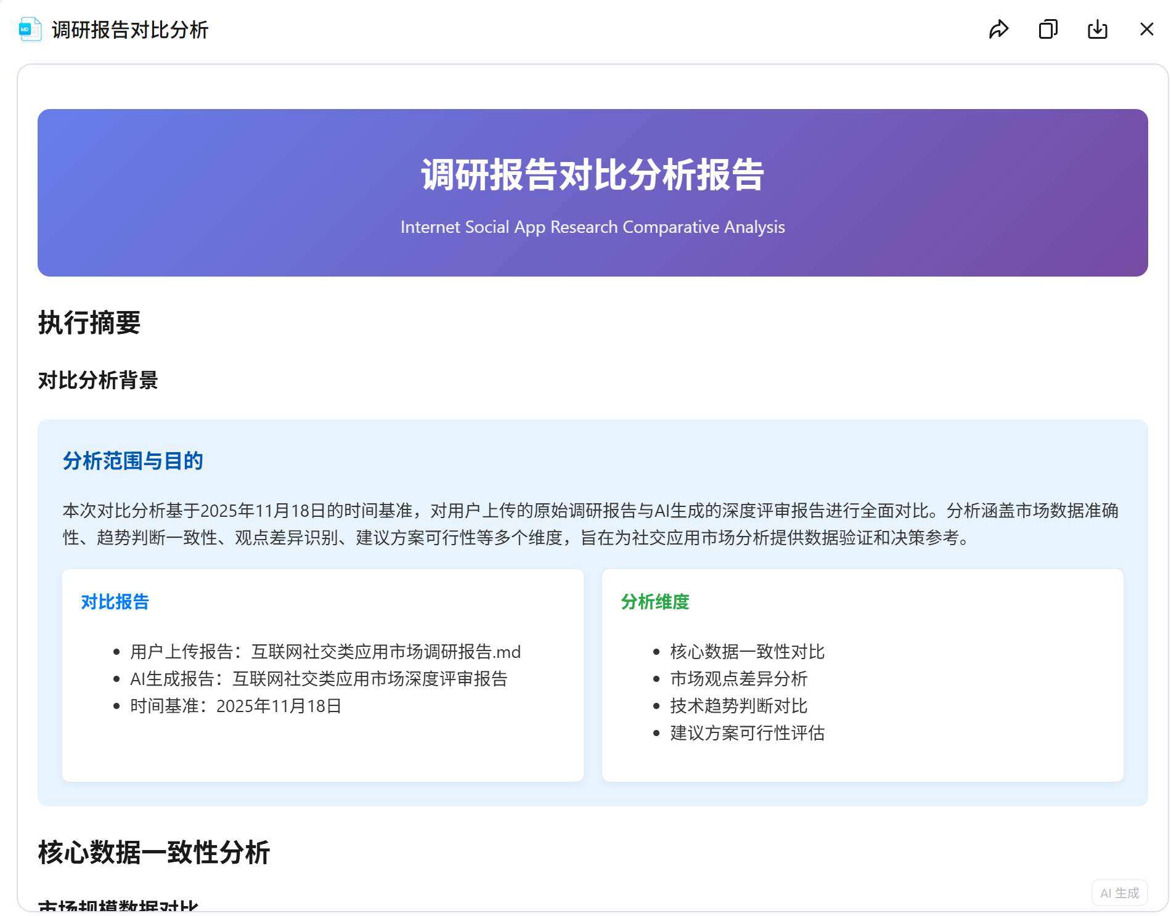The width and height of the screenshot is (1171, 916).
Task: Click the 分析维度 card header
Action: (655, 602)
